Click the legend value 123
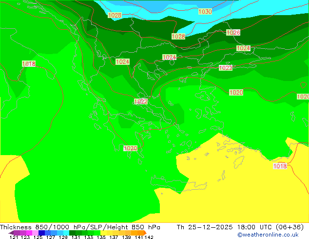 26,237
